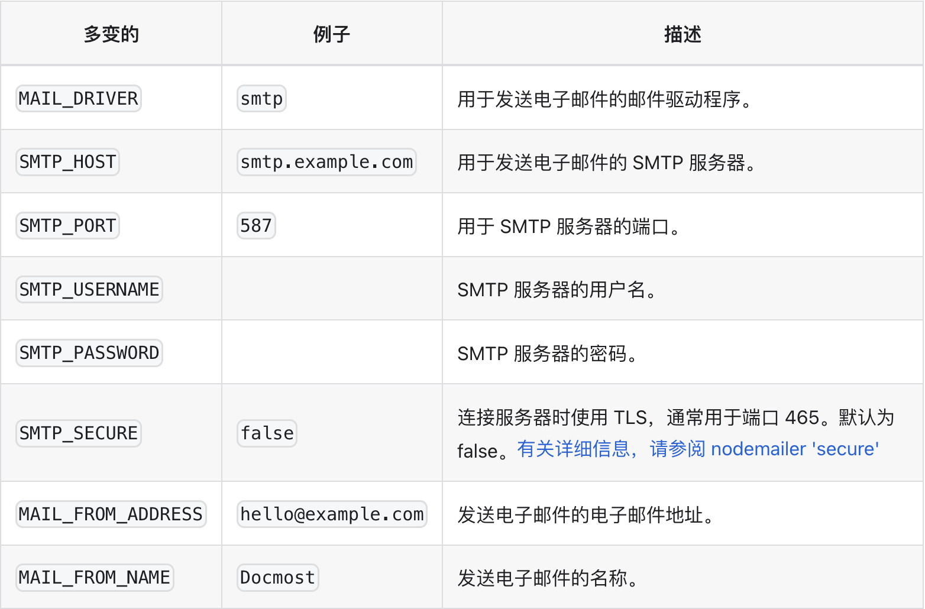The height and width of the screenshot is (609, 925).
Task: Click description text 连接服务器时使用 TLS
Action: coord(552,417)
